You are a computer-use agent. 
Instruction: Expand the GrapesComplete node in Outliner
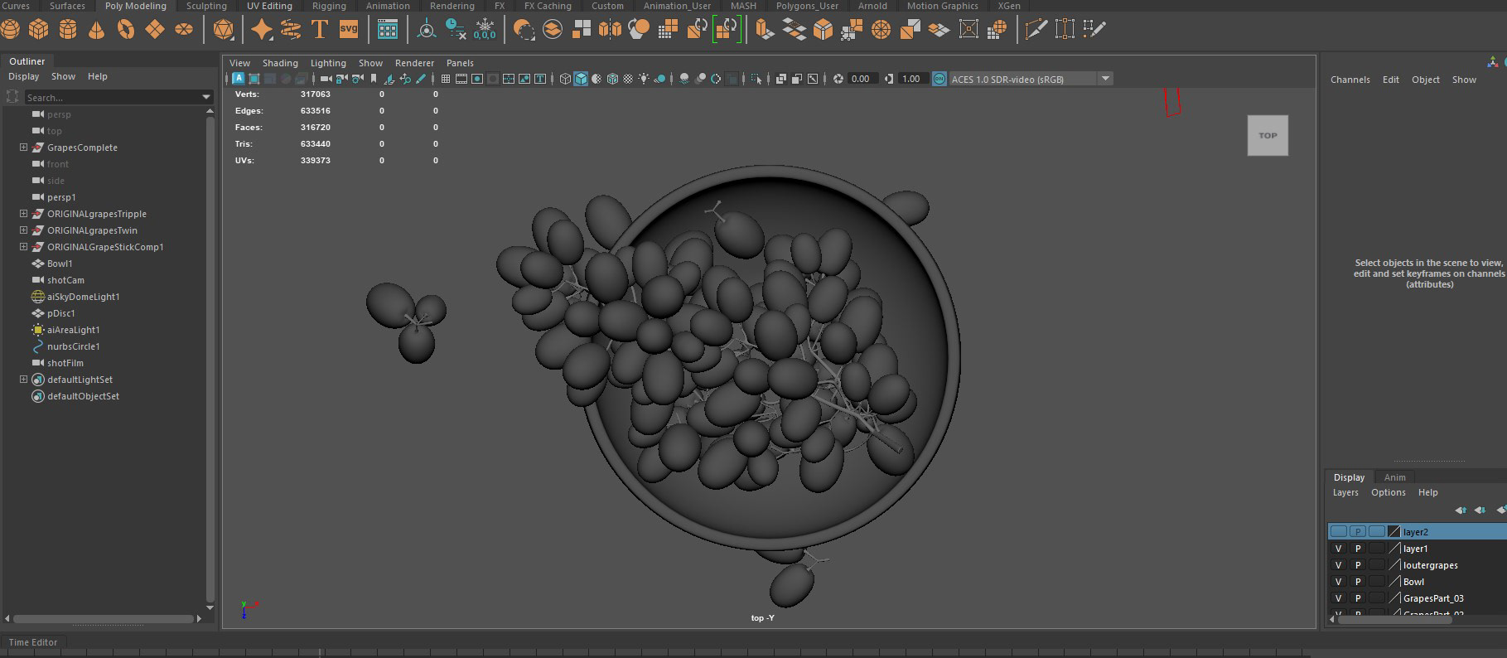(24, 148)
